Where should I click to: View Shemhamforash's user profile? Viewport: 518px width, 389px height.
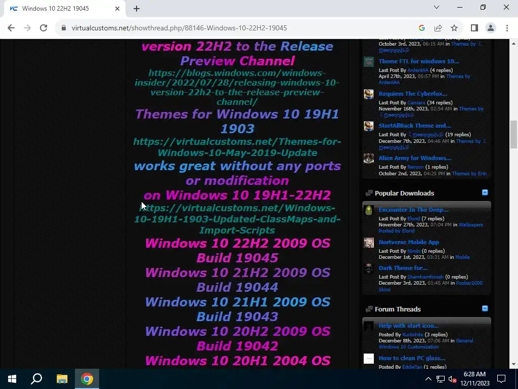[x=425, y=277]
